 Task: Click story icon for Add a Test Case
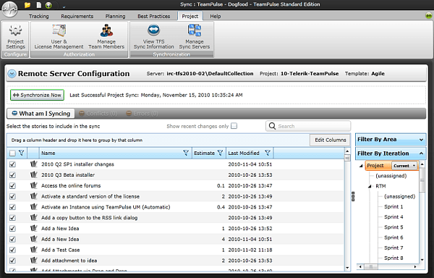33,250
